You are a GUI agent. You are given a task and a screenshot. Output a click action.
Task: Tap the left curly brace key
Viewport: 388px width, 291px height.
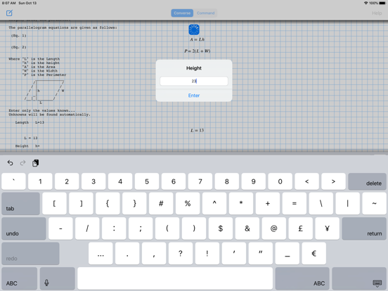(108, 204)
